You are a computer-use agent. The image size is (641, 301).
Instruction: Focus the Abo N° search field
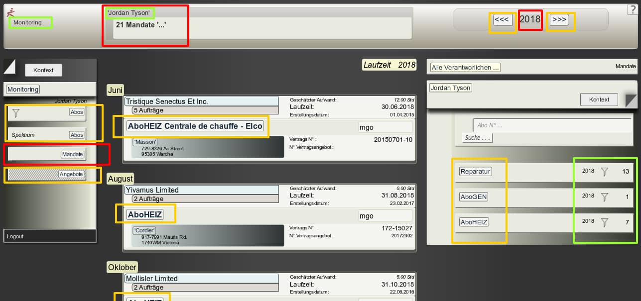[548, 125]
